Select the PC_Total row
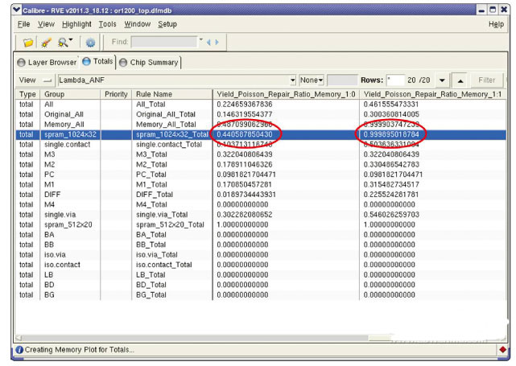 (261, 175)
